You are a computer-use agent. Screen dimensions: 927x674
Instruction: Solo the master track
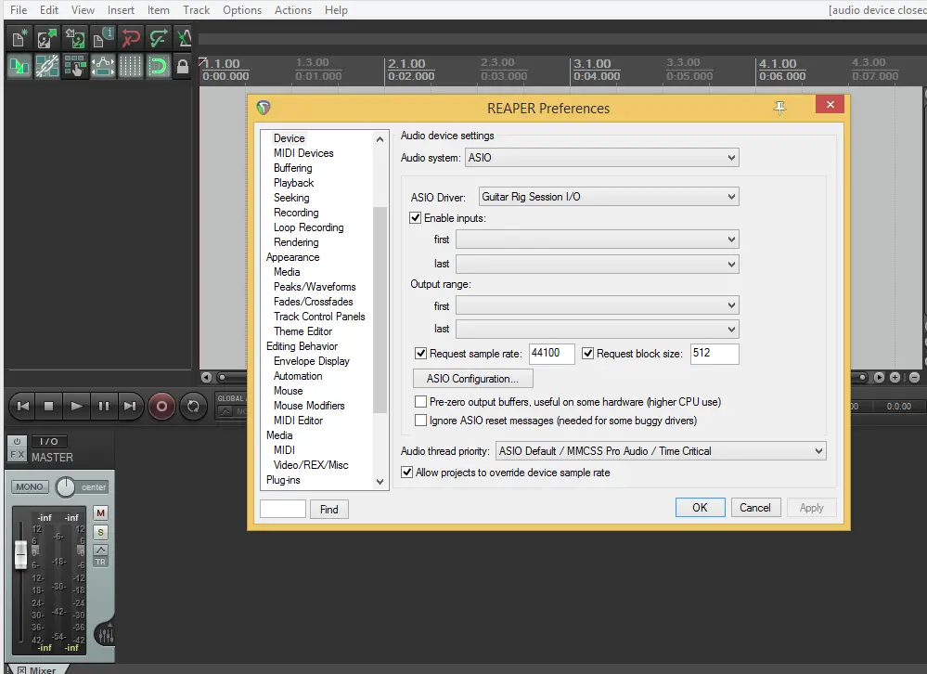tap(100, 533)
